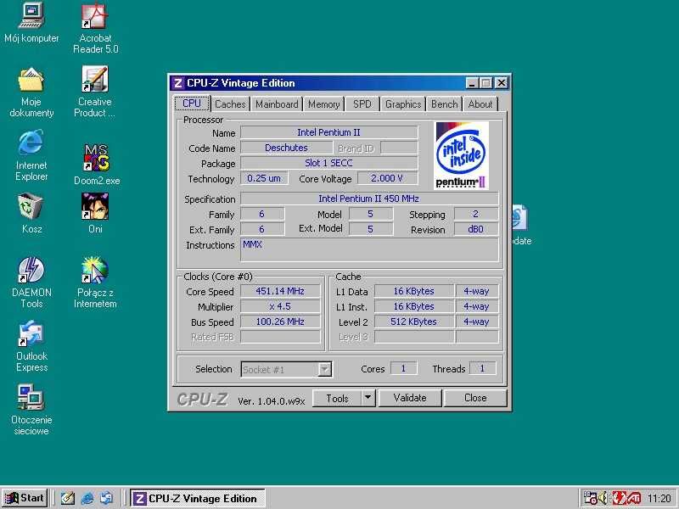Image resolution: width=679 pixels, height=509 pixels.
Task: Switch to the Caches tab
Action: pyautogui.click(x=230, y=104)
